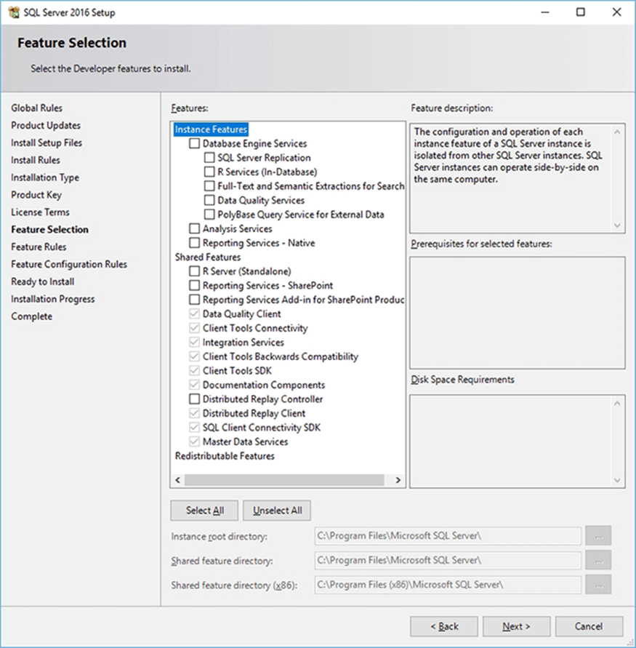
Task: Click Ready to Install step
Action: (43, 281)
